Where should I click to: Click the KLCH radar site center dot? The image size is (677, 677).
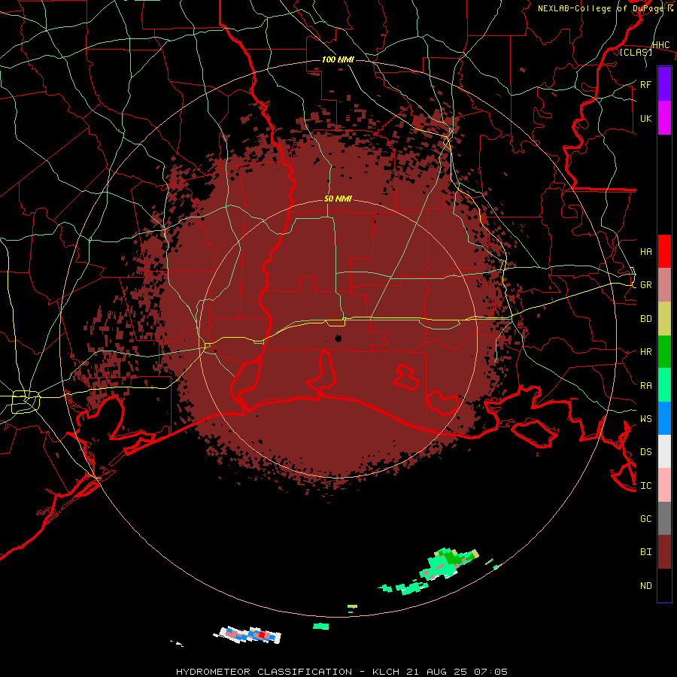(x=338, y=338)
